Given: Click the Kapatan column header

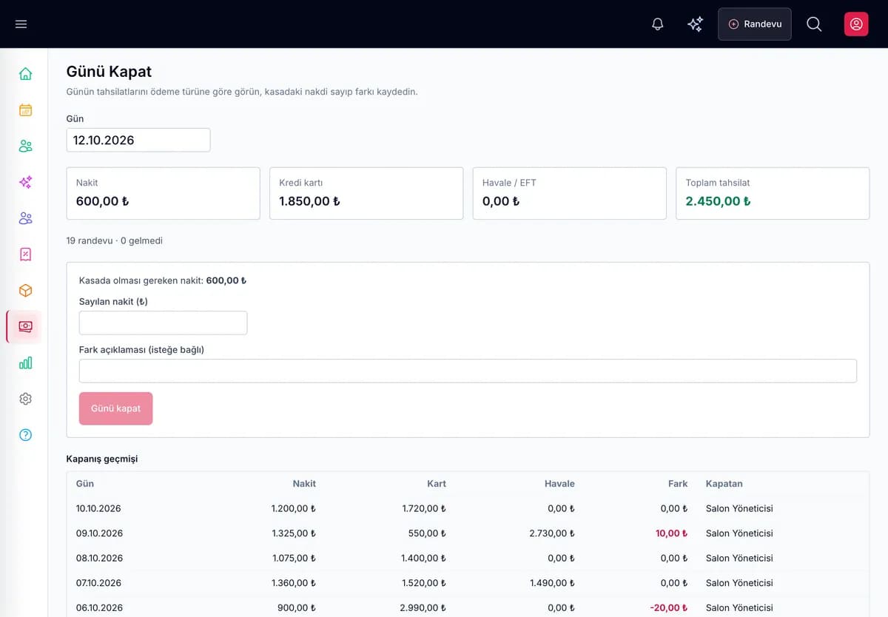Looking at the screenshot, I should click(724, 484).
